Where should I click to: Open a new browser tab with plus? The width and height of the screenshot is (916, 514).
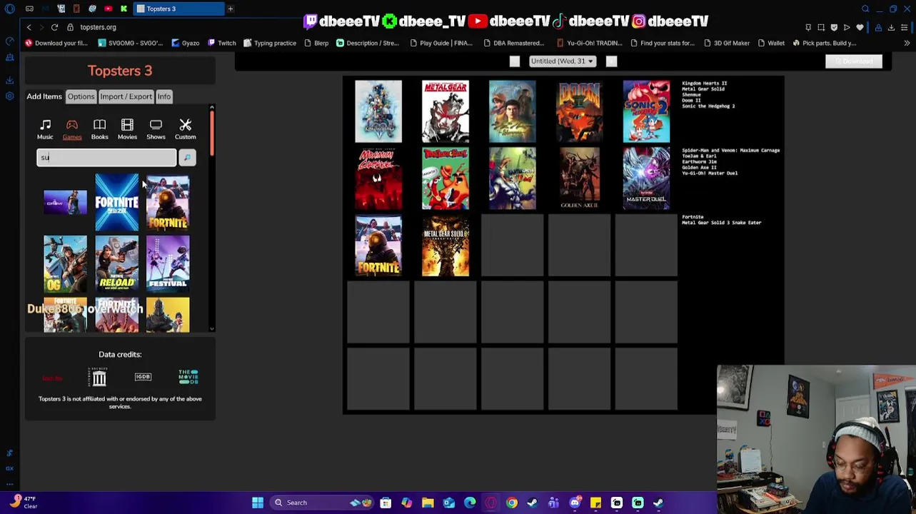click(x=231, y=9)
